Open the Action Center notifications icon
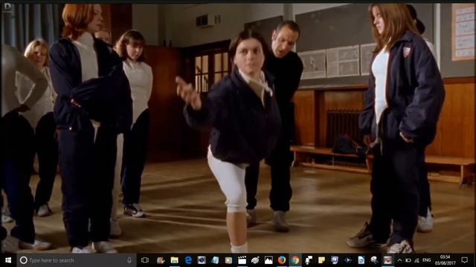 [x=464, y=260]
